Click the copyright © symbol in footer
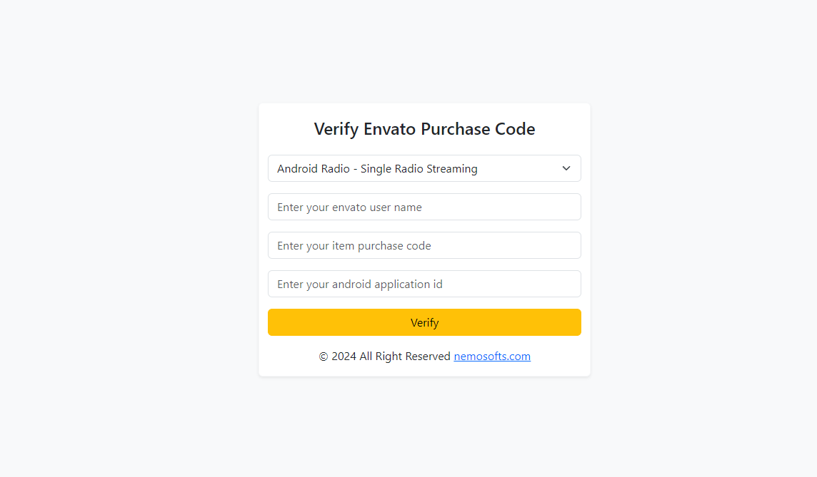 (324, 357)
